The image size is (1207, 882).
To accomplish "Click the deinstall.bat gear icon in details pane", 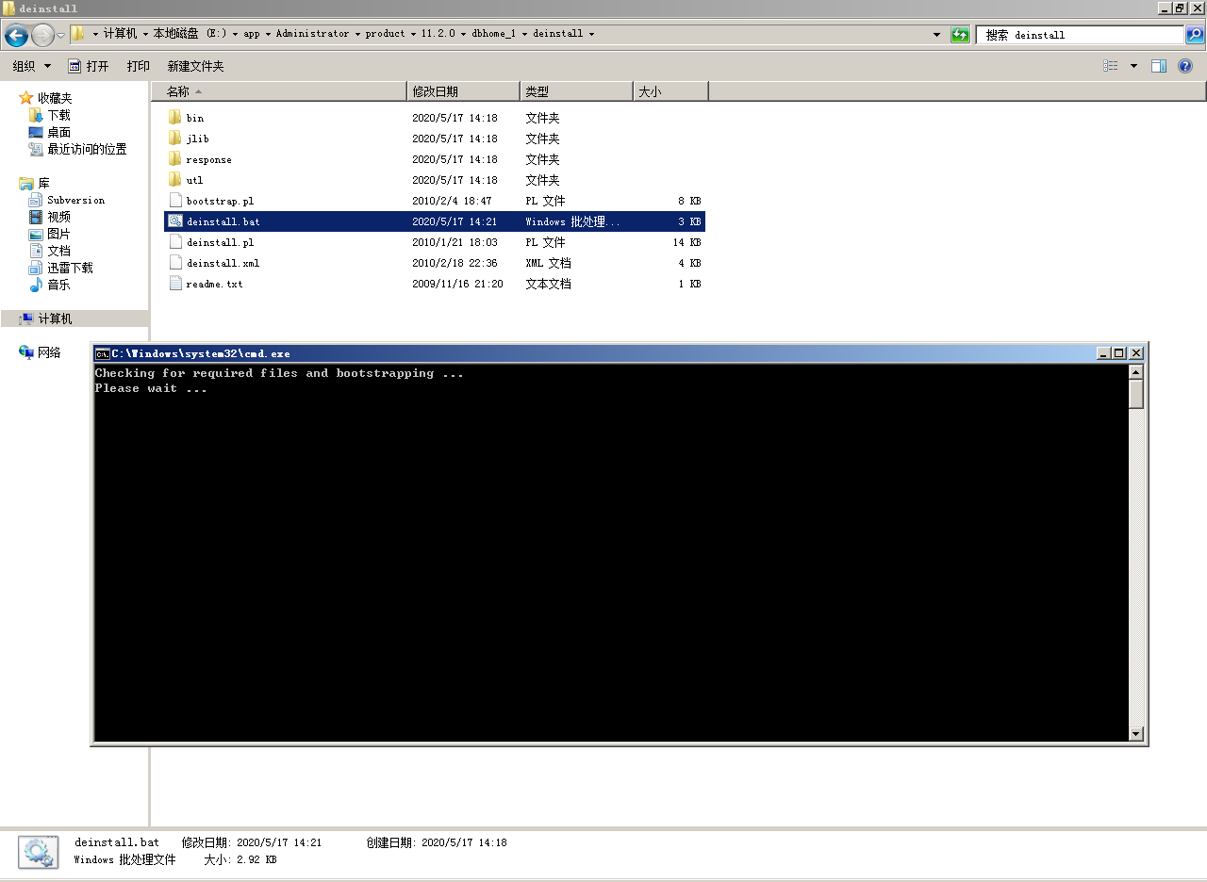I will (x=38, y=851).
